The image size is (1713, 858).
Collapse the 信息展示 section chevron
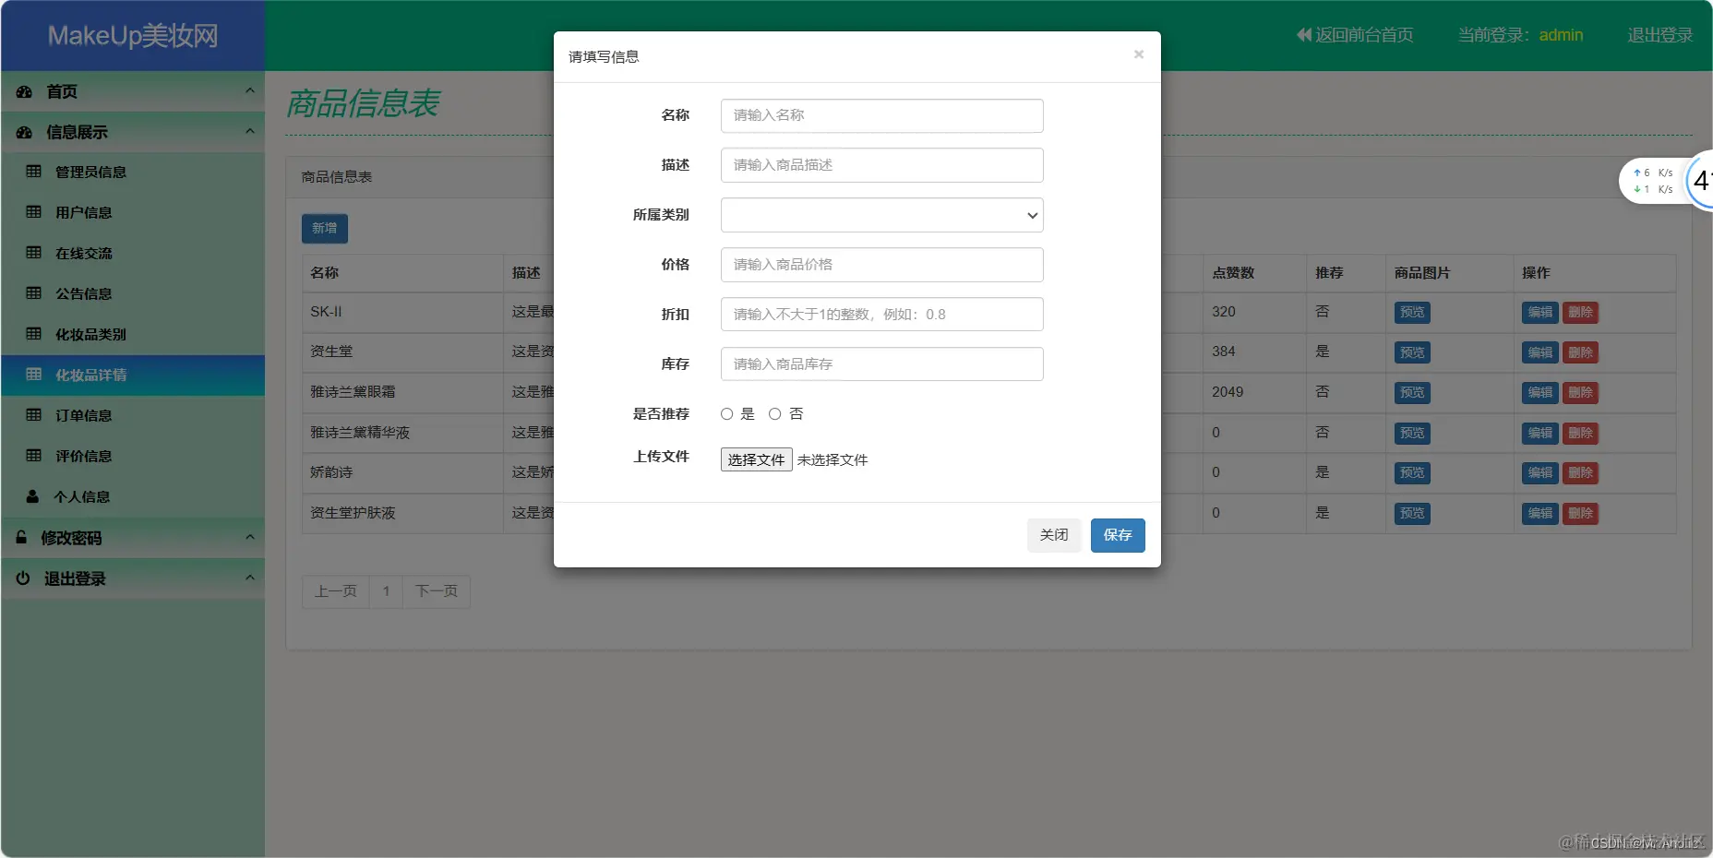pyautogui.click(x=249, y=132)
